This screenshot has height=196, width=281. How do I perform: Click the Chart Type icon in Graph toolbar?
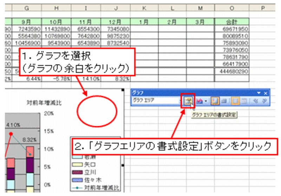tap(200, 101)
